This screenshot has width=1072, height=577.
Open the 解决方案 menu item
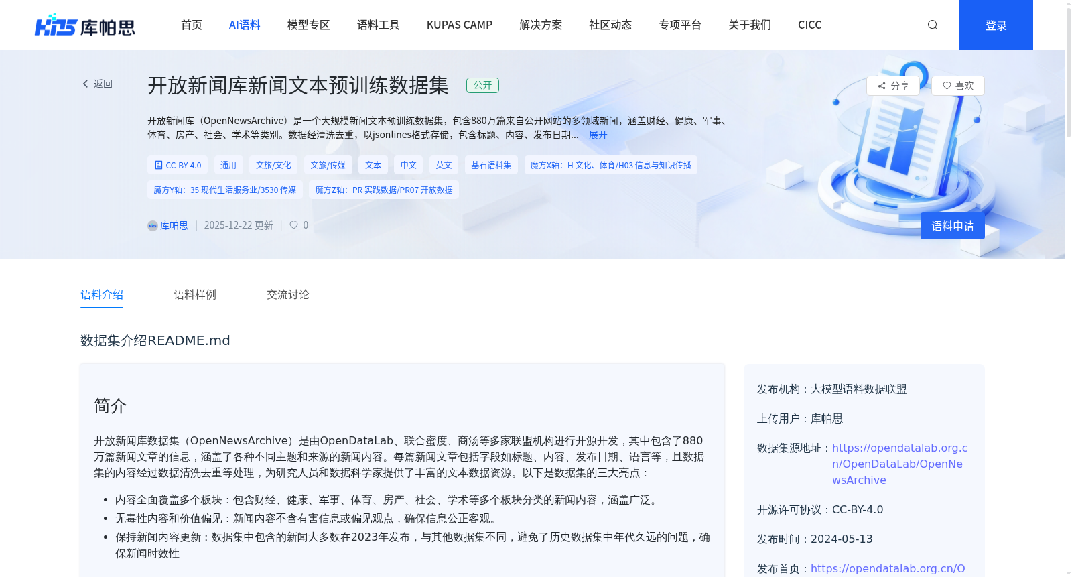[541, 25]
